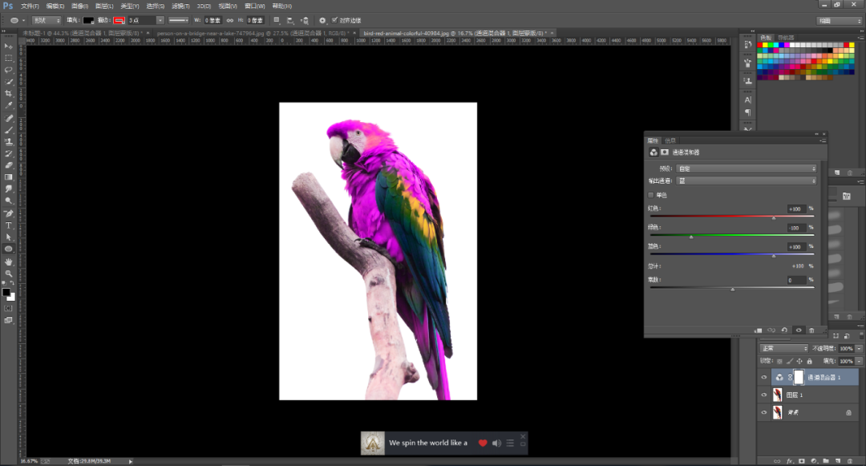Open the 图像(I) menu
The image size is (866, 466).
click(79, 6)
